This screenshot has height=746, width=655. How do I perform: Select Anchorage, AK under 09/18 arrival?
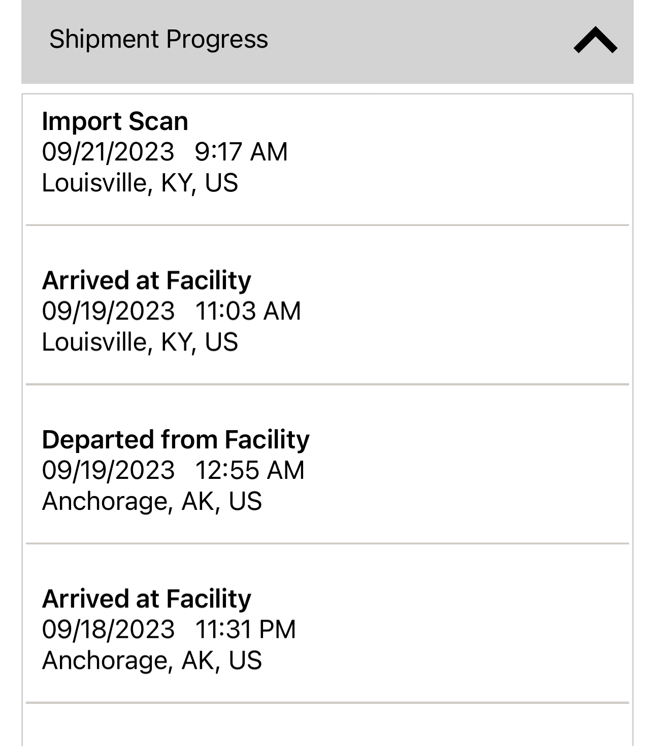pyautogui.click(x=152, y=660)
